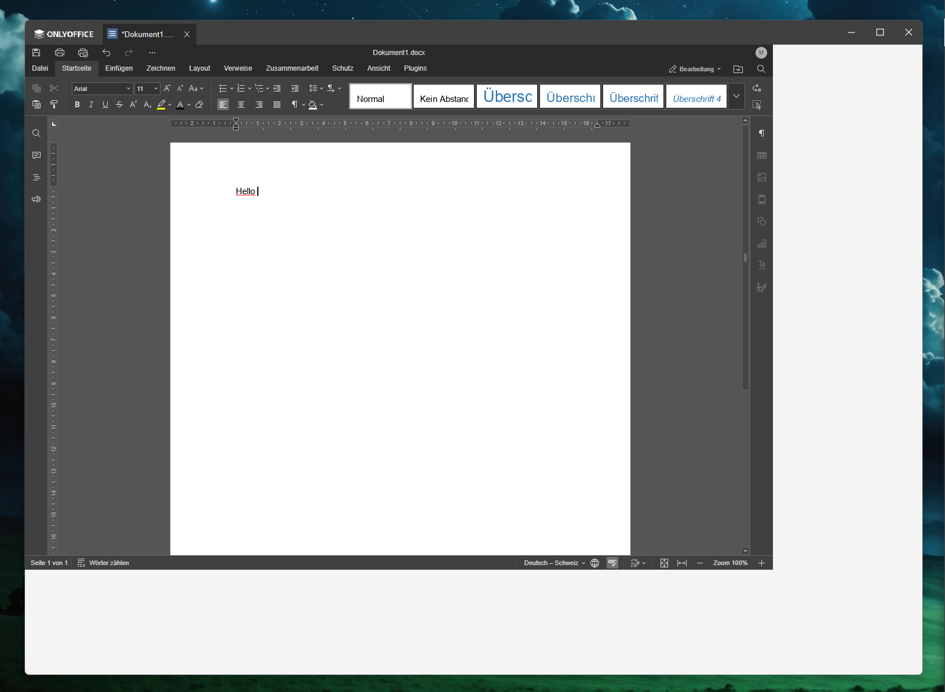
Task: Toggle bold formatting
Action: pyautogui.click(x=77, y=105)
